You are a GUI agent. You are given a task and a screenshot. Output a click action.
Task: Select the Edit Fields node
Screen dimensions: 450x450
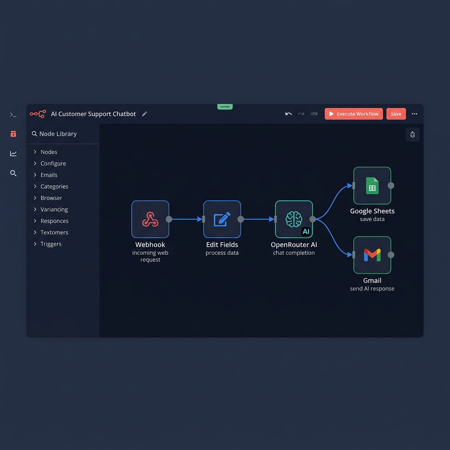point(222,219)
